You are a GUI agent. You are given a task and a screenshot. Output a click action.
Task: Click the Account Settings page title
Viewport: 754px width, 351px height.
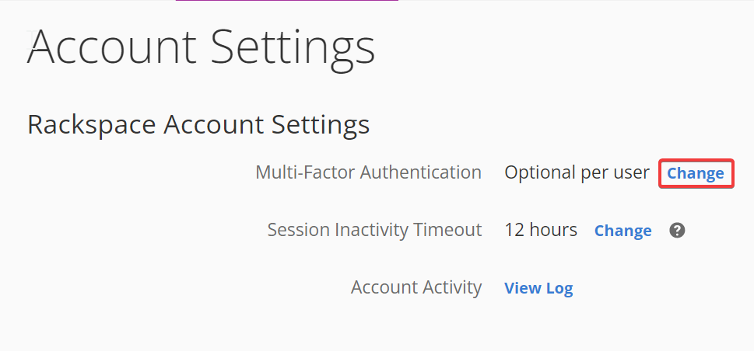tap(201, 47)
